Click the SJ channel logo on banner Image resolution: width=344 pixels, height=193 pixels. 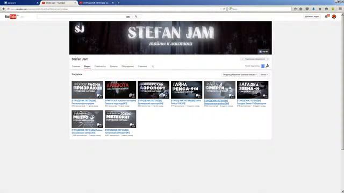tap(80, 29)
